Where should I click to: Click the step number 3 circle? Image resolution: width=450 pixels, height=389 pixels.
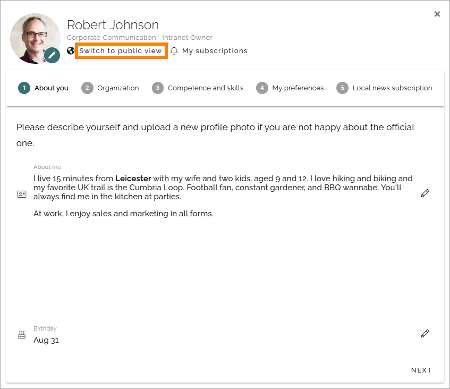point(158,88)
